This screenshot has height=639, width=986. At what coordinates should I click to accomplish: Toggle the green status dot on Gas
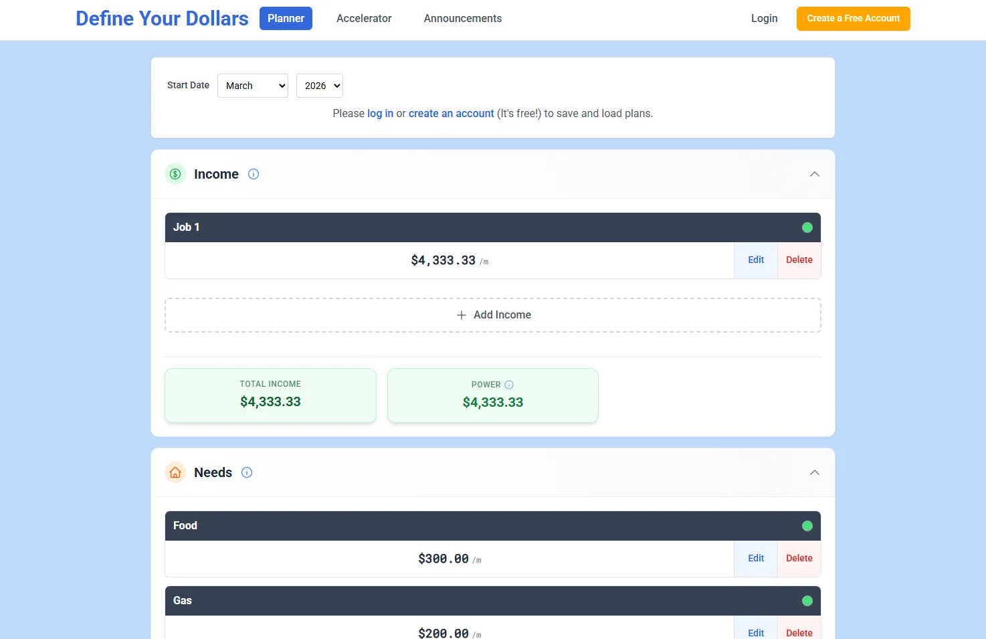[807, 600]
